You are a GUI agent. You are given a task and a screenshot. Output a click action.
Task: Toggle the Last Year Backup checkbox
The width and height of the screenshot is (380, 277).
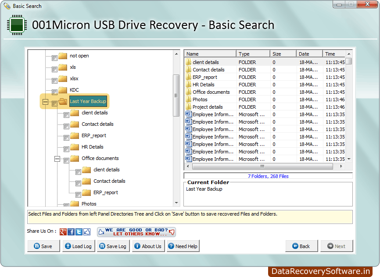54,103
